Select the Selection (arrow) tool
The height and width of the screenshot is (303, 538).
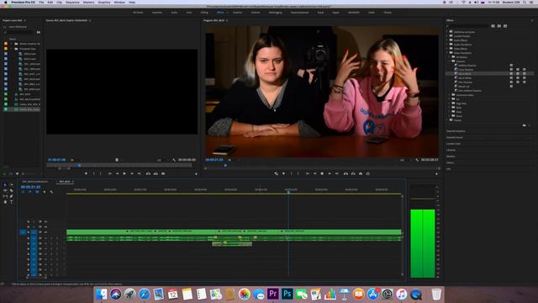[5, 185]
